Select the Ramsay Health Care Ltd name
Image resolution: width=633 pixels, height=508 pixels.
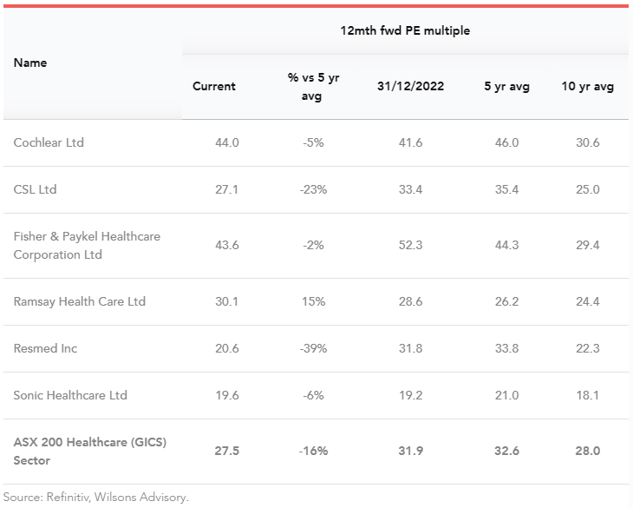[x=80, y=301]
